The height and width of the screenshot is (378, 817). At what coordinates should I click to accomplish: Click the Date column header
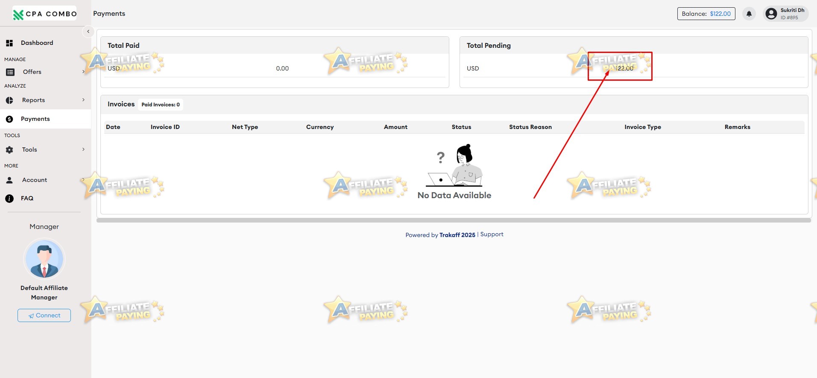pos(113,127)
